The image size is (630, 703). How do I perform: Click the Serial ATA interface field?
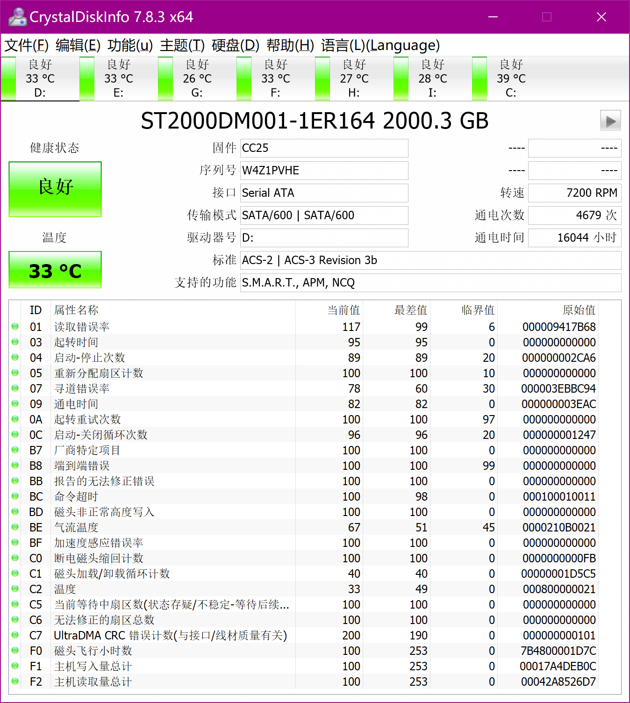[324, 193]
